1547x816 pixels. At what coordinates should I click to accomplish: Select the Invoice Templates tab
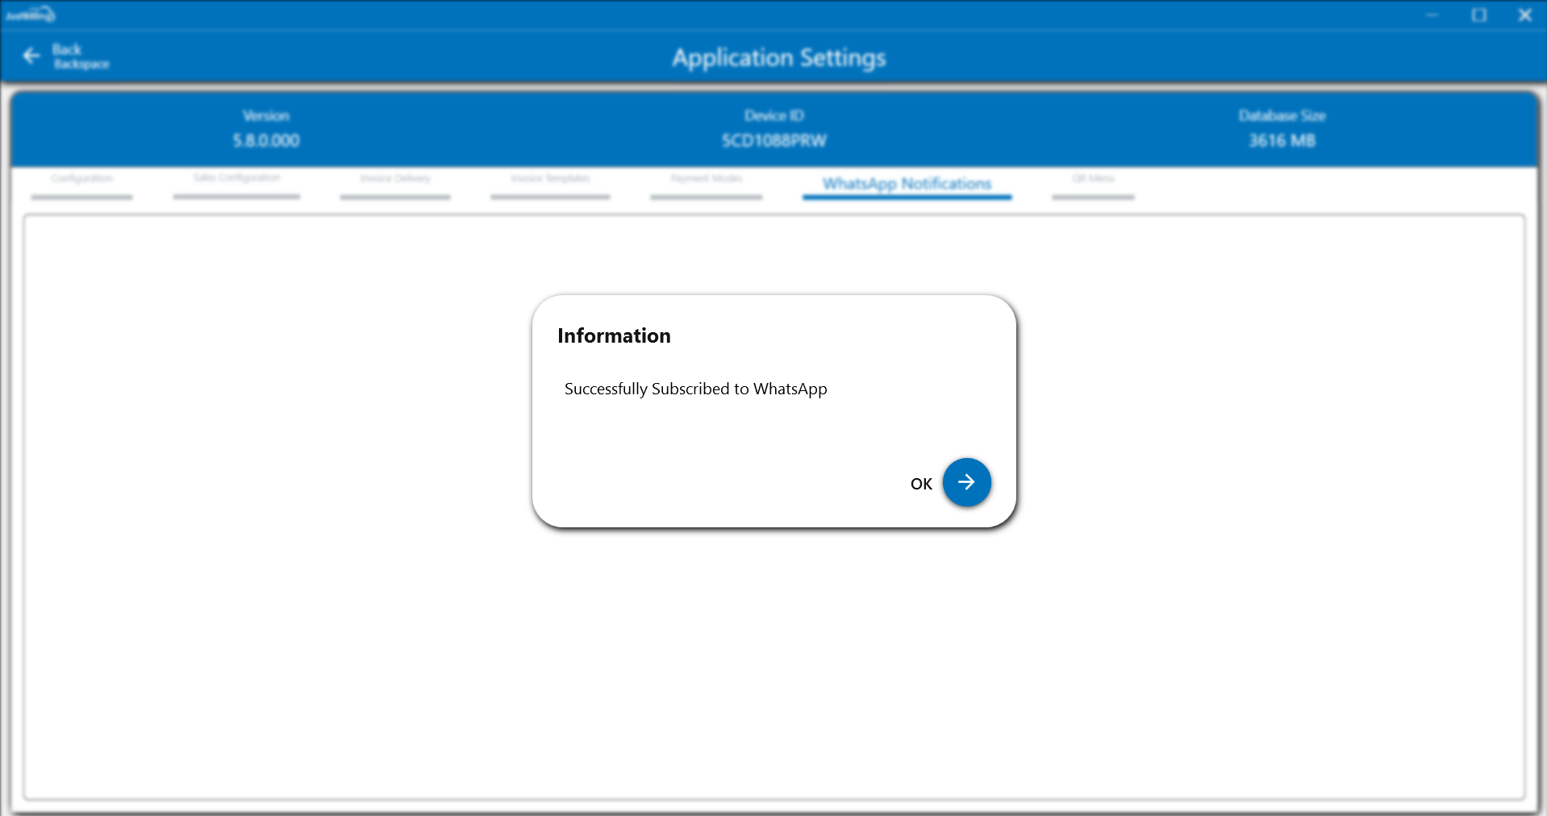click(550, 179)
